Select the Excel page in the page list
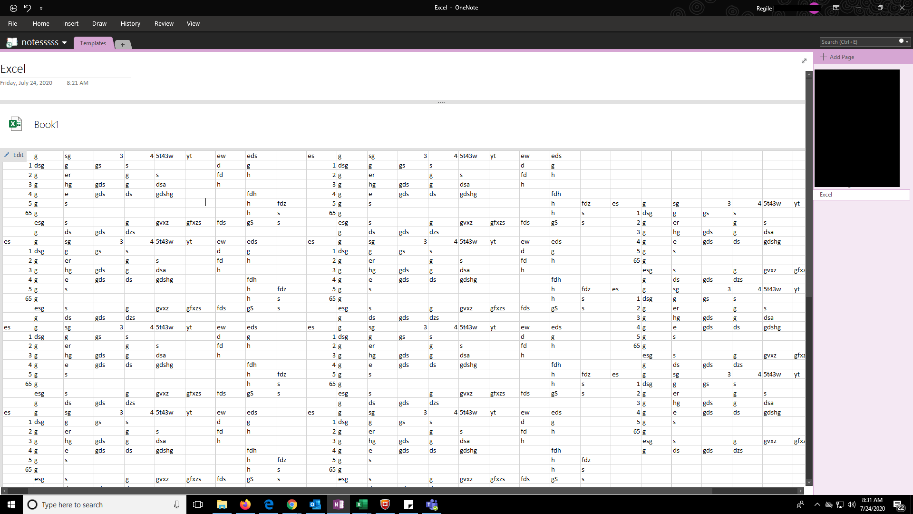Viewport: 913px width, 514px height. point(861,195)
